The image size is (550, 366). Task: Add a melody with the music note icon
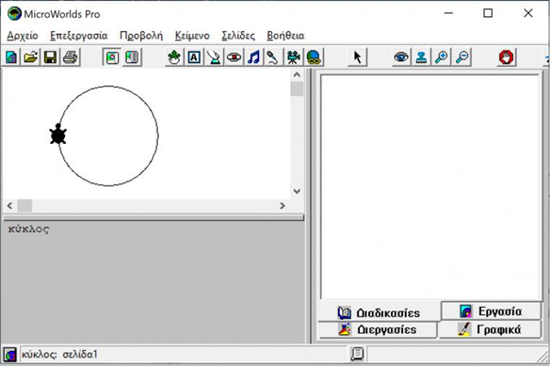[253, 57]
